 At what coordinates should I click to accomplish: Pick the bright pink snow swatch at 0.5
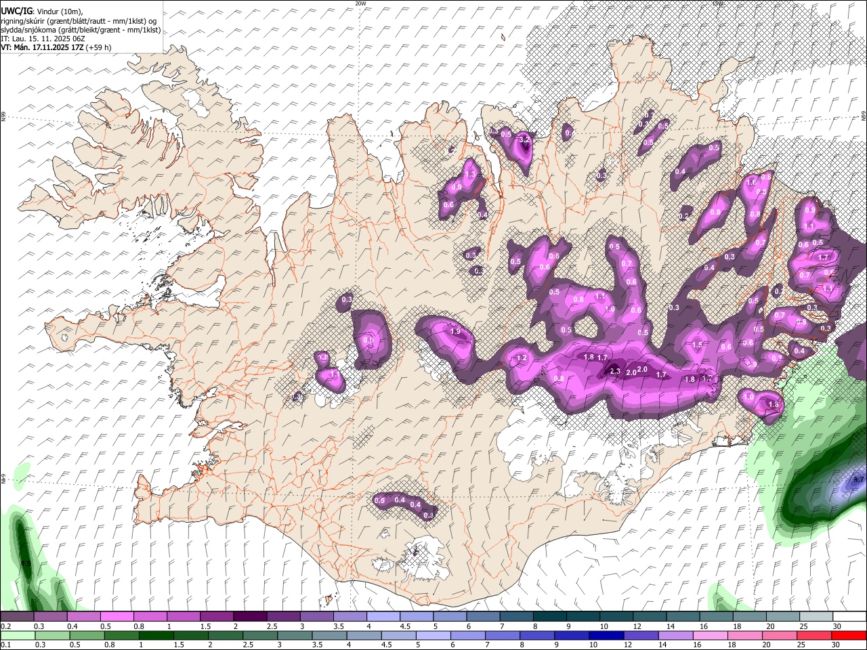(117, 617)
